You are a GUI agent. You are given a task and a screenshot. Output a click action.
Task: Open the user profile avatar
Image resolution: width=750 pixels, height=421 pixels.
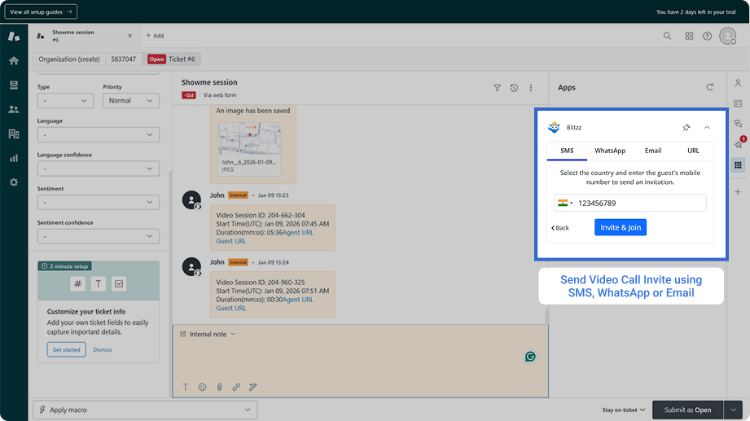coord(728,36)
